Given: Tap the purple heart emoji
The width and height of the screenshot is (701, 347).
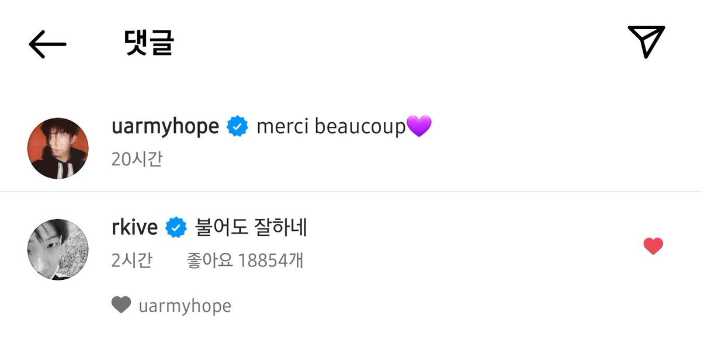Looking at the screenshot, I should pos(419,126).
